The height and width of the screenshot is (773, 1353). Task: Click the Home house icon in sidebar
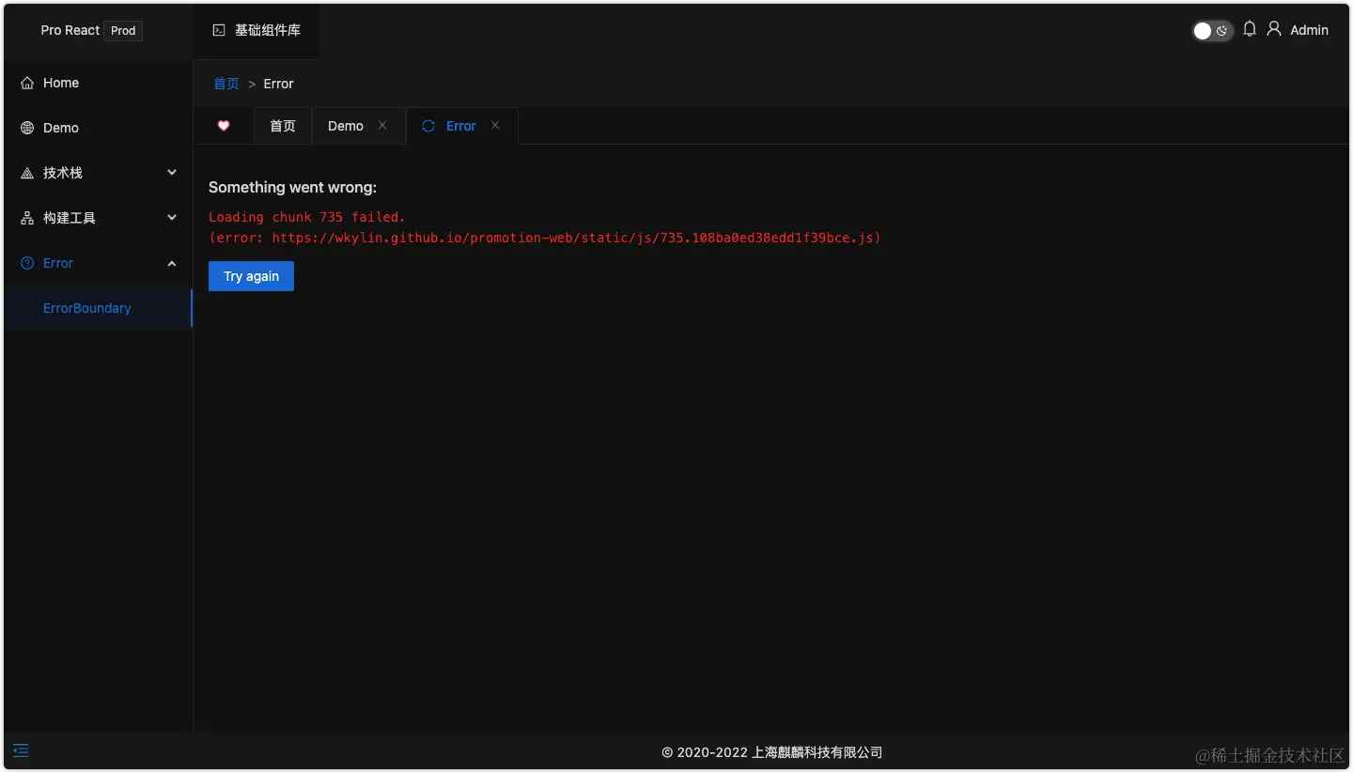[27, 83]
